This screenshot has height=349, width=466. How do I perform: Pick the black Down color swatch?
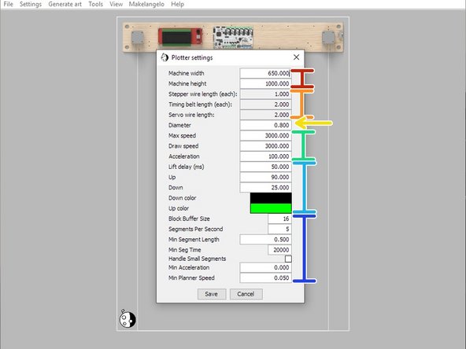(271, 198)
